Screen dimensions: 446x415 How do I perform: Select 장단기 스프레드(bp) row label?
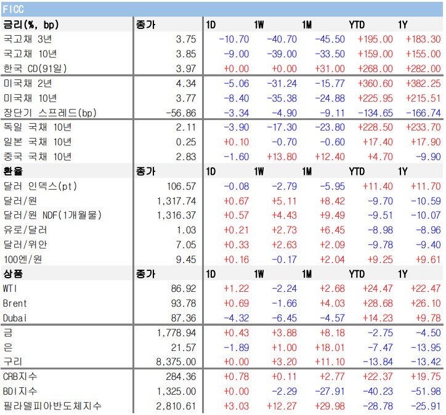(x=50, y=113)
